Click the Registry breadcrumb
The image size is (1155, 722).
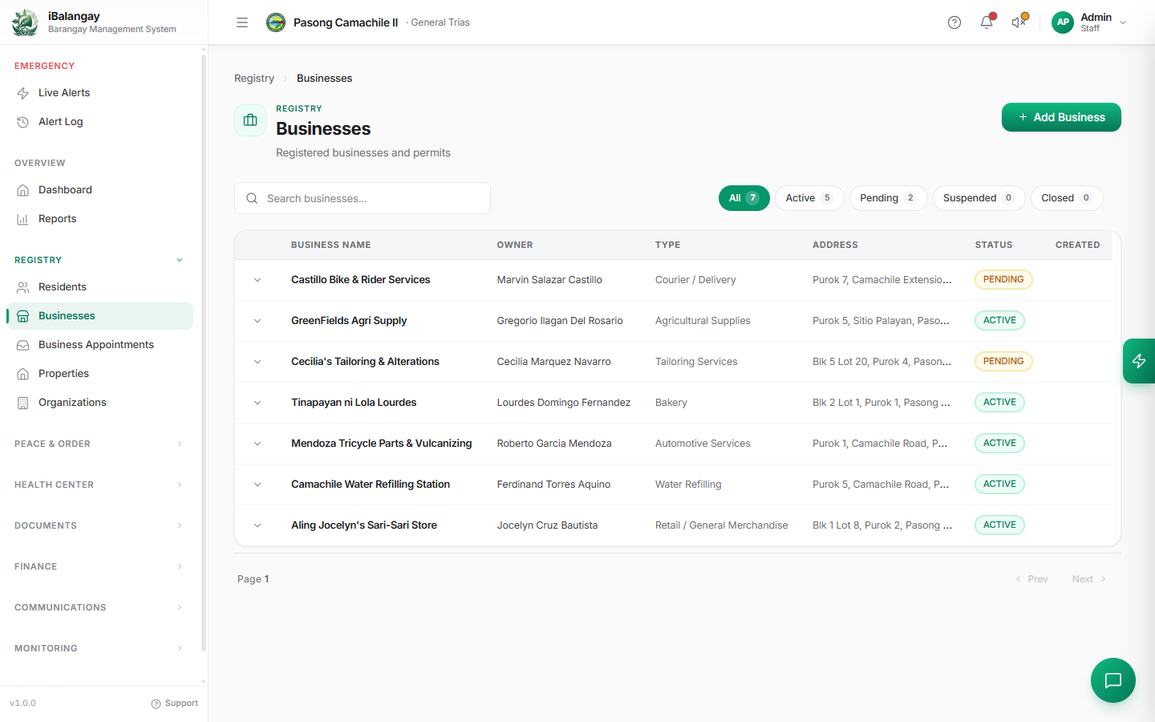[254, 79]
